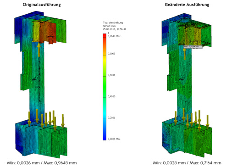Click the Min: 0,0028 mm / Max: 0,7164 mm caption
243x167 pixels.
coord(187,163)
